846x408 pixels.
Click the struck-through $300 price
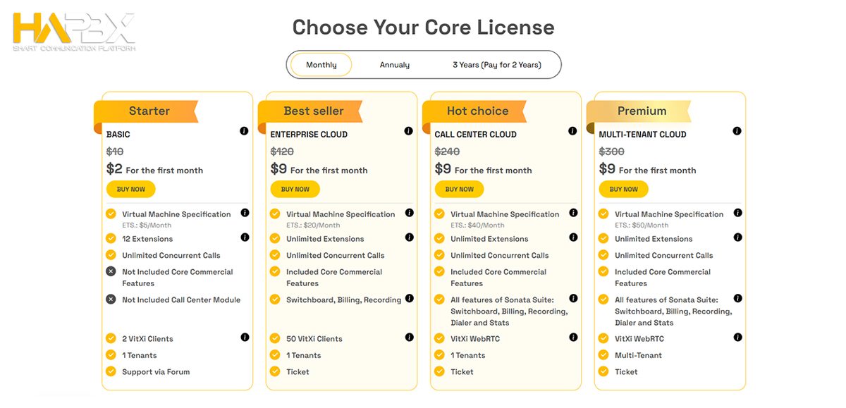click(x=612, y=152)
